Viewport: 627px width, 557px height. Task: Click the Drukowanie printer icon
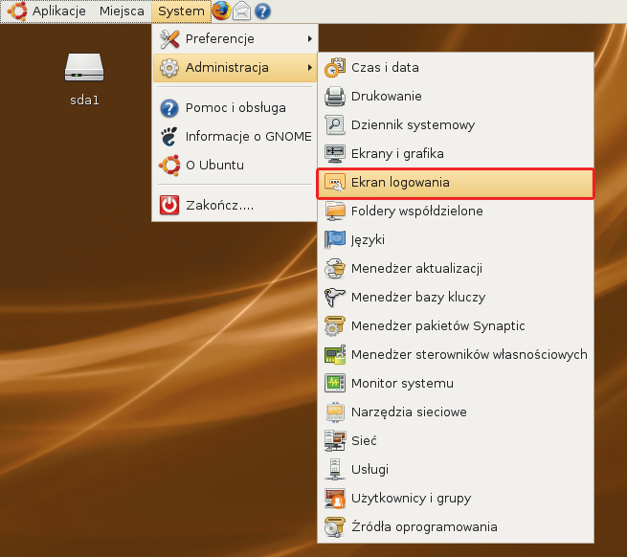(x=334, y=97)
